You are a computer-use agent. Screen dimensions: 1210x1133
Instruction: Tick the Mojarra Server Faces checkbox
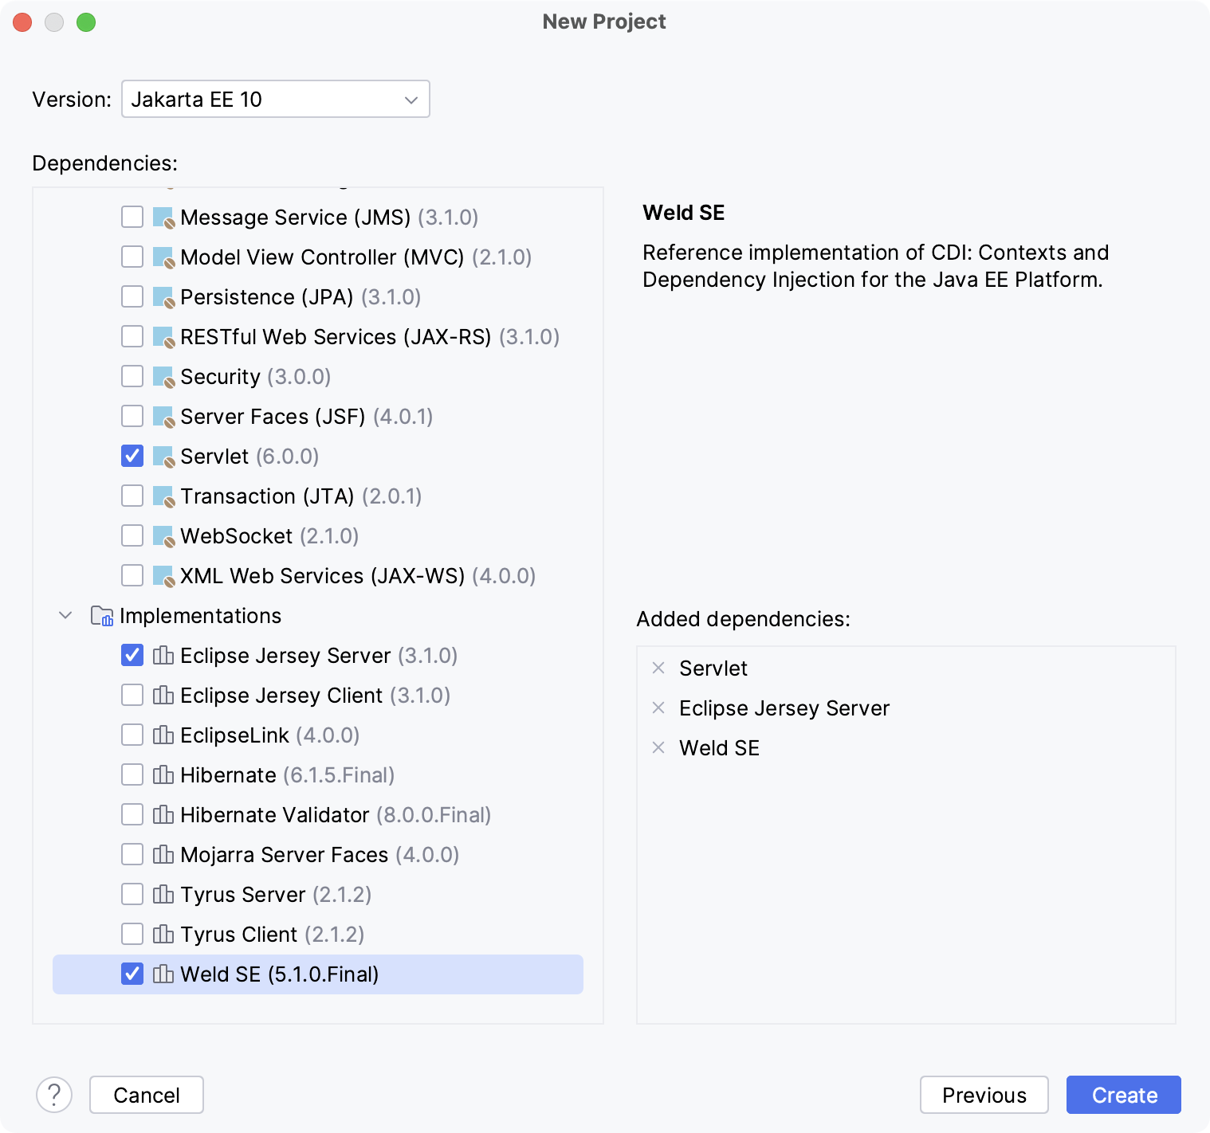(x=132, y=854)
